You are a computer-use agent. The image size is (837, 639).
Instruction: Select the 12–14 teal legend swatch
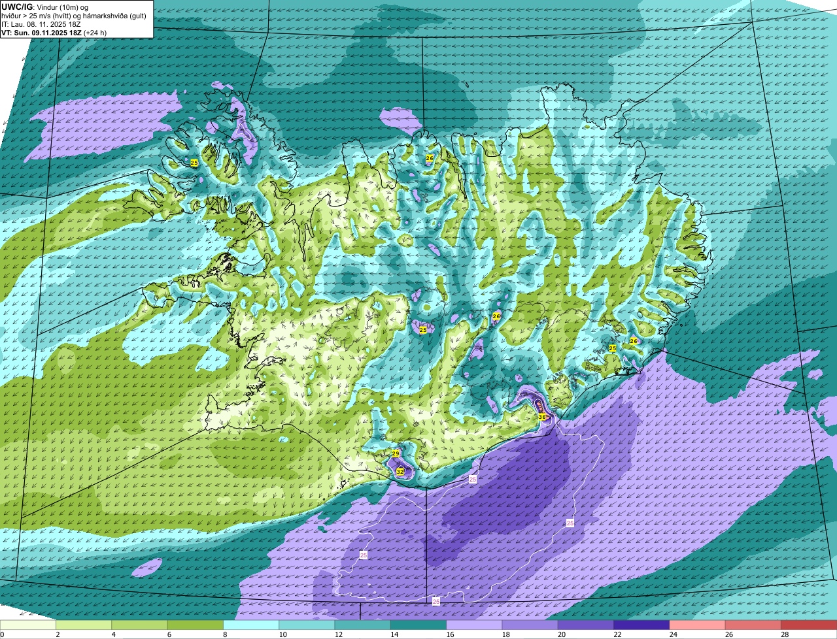(363, 625)
